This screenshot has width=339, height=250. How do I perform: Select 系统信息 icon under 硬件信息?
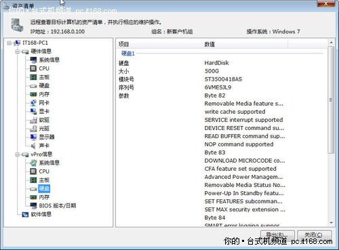point(33,60)
